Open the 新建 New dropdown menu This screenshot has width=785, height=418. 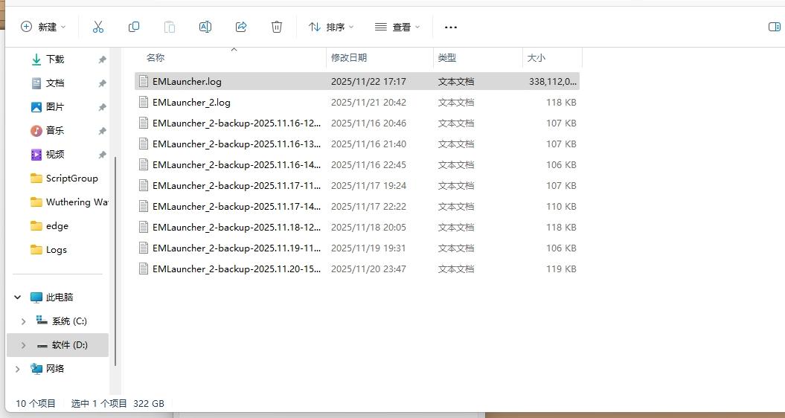(43, 27)
